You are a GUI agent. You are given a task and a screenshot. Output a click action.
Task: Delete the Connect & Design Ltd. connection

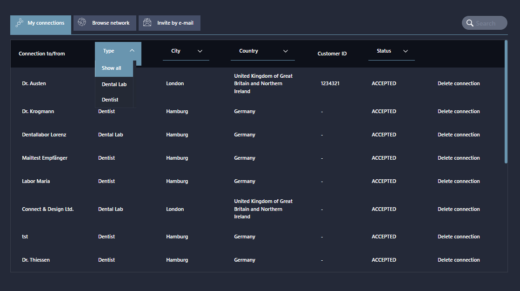[x=458, y=209]
